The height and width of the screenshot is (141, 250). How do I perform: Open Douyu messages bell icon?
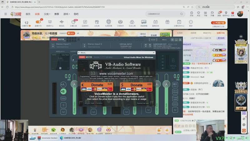(219, 14)
